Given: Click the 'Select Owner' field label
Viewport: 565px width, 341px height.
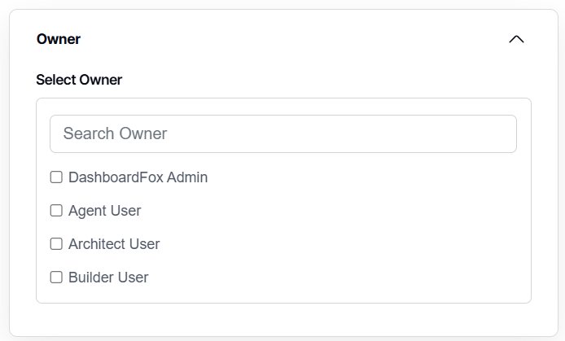Looking at the screenshot, I should (x=79, y=80).
